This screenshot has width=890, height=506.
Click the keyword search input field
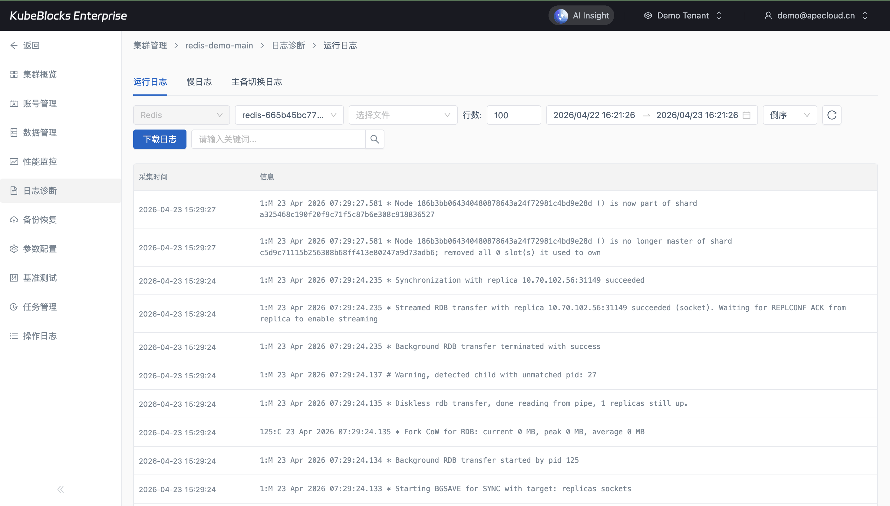(x=278, y=139)
